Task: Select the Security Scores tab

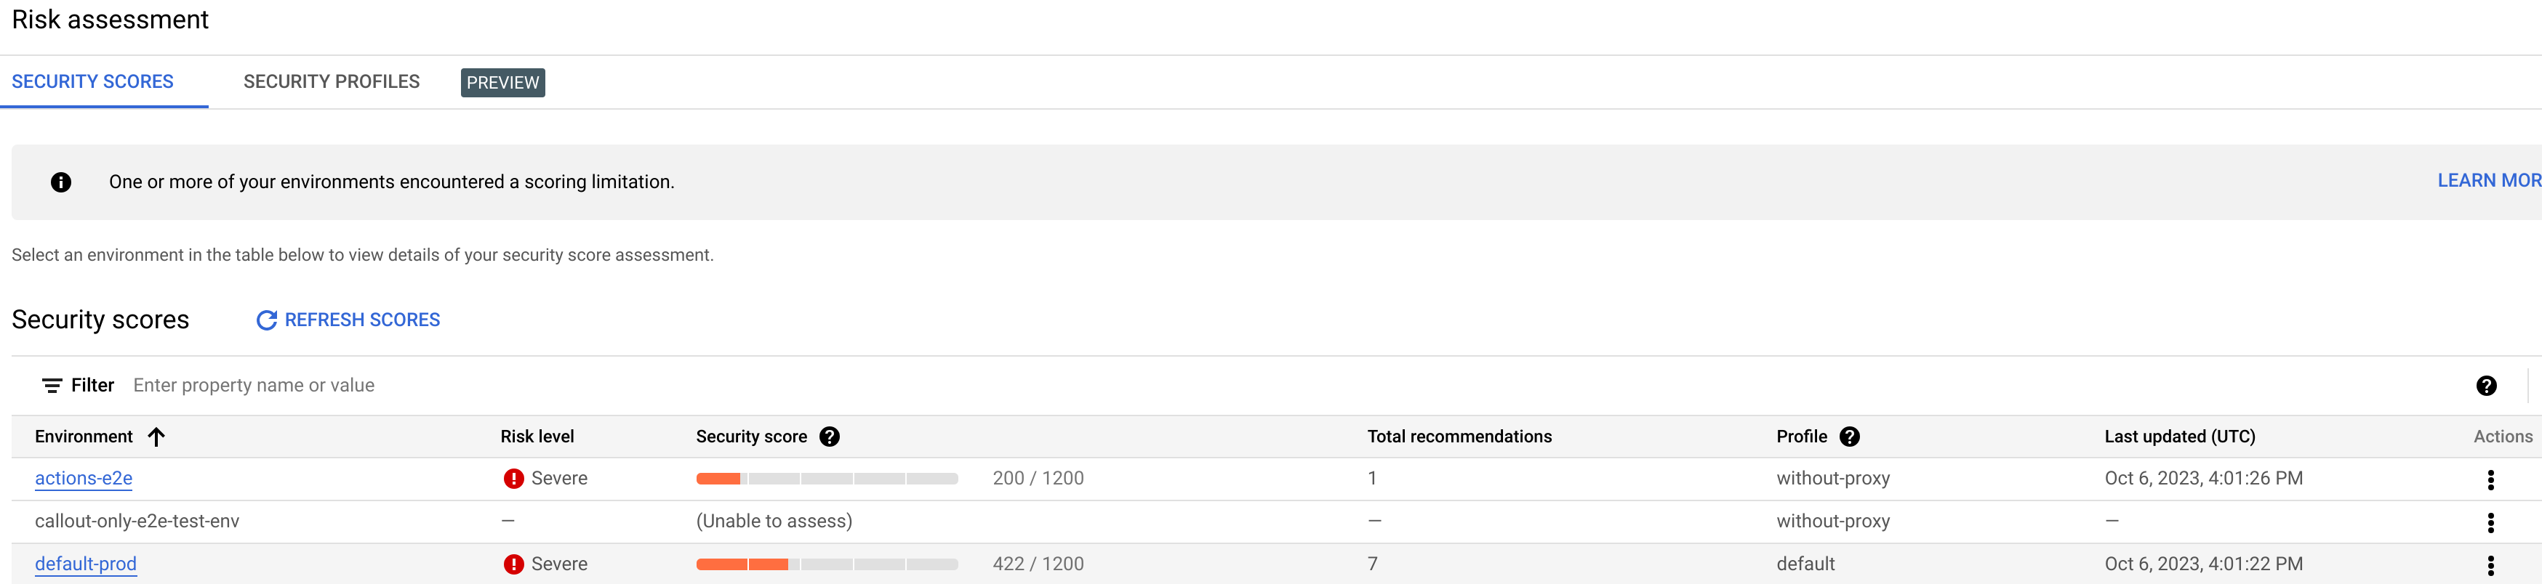Action: [x=92, y=82]
